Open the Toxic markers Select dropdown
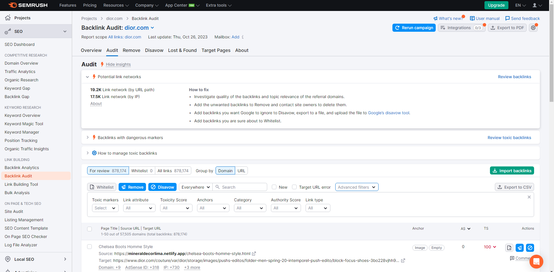Screen dimensions: 554x272 [105, 208]
